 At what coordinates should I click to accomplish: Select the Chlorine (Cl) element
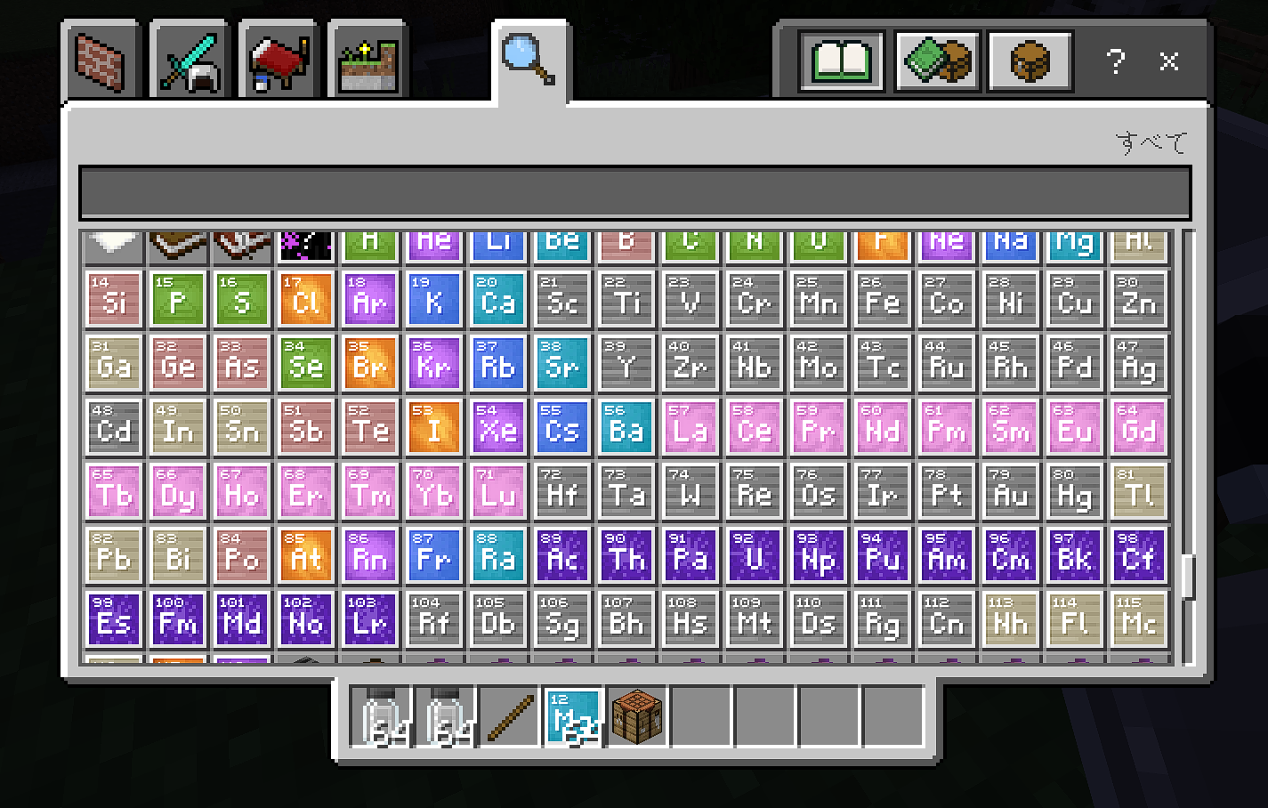(306, 299)
